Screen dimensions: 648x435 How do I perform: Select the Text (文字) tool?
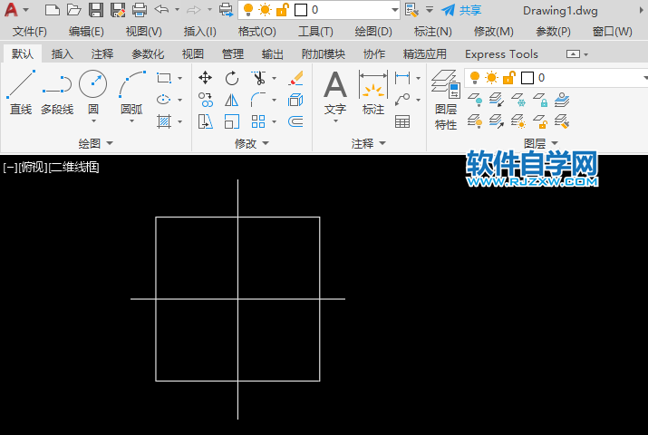[x=335, y=92]
